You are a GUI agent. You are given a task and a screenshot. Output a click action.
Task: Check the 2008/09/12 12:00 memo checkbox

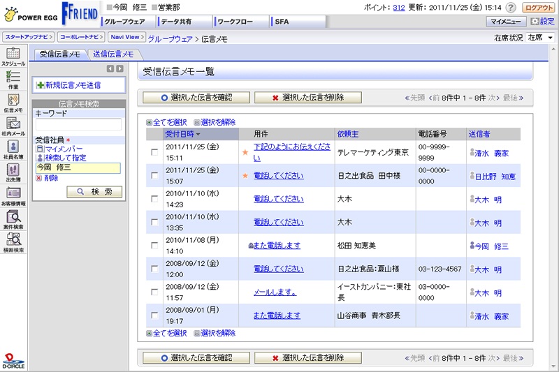click(154, 269)
